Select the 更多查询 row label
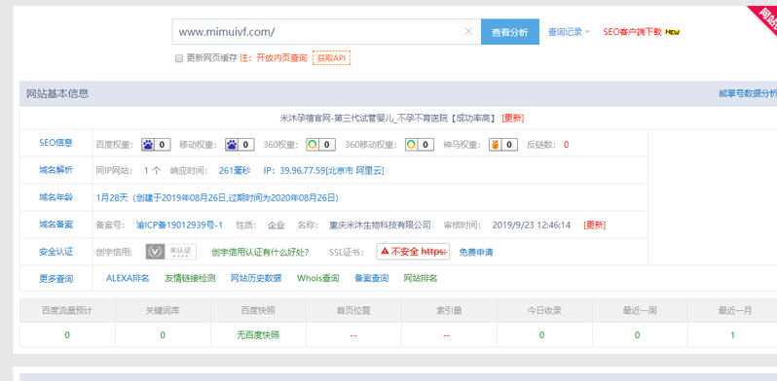Viewport: 777px width, 381px height. click(x=56, y=279)
